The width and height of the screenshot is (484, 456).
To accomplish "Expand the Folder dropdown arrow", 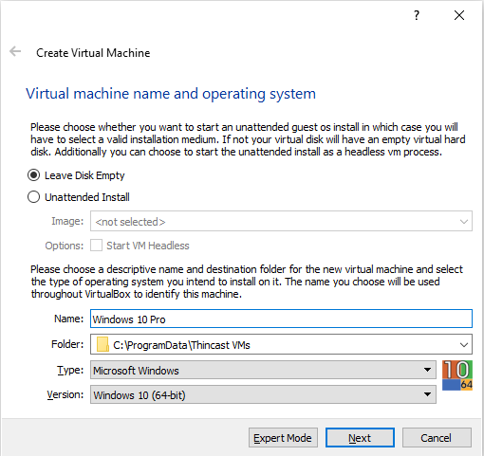I will (464, 344).
